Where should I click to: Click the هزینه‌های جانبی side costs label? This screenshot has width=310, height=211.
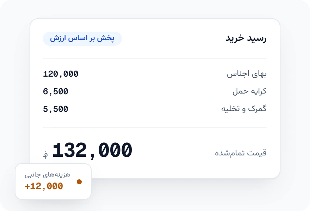click(x=48, y=175)
